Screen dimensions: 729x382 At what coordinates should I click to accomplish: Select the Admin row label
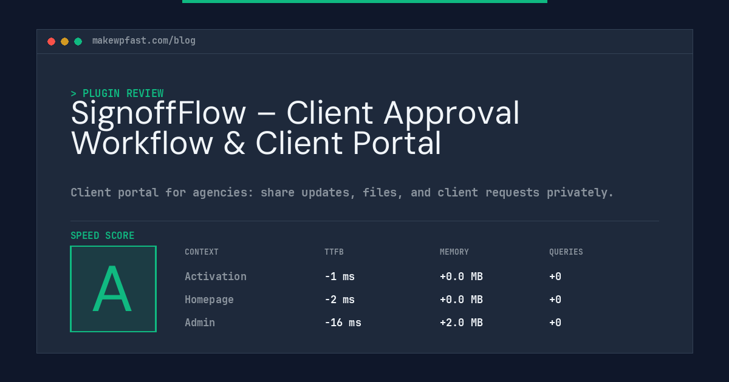click(x=200, y=323)
